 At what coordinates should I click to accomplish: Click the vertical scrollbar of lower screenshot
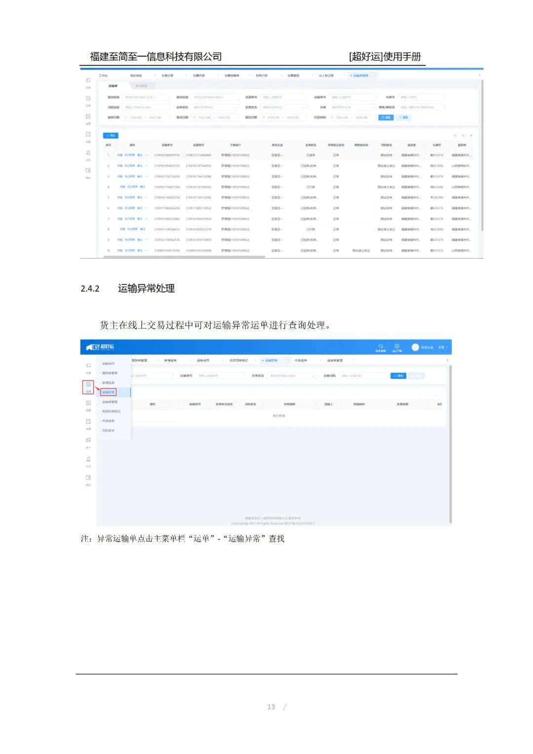coord(451,443)
